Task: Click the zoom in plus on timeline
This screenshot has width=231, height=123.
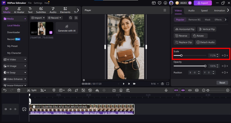Action: coord(228,90)
